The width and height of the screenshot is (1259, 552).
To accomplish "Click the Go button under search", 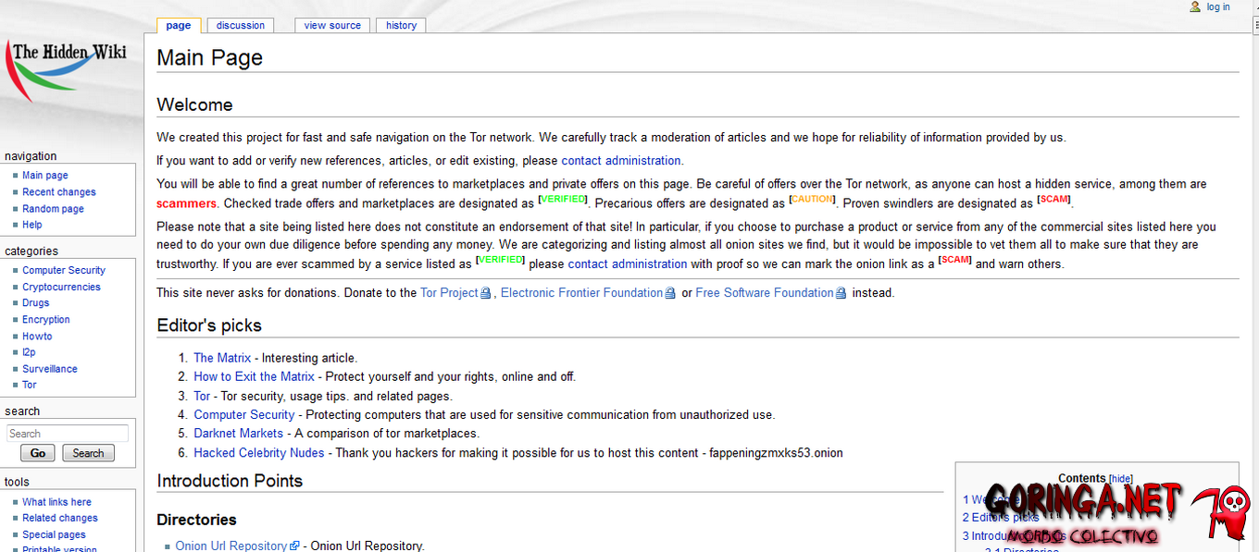I will pyautogui.click(x=38, y=453).
